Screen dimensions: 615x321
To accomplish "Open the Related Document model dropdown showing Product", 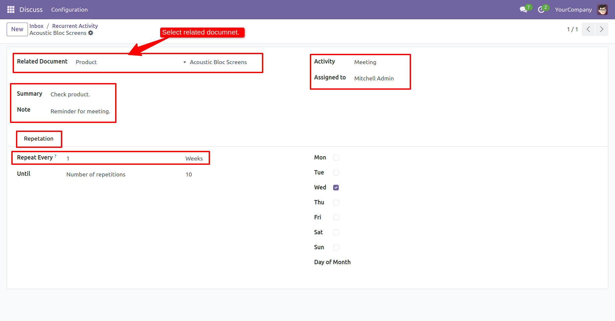I will (131, 62).
